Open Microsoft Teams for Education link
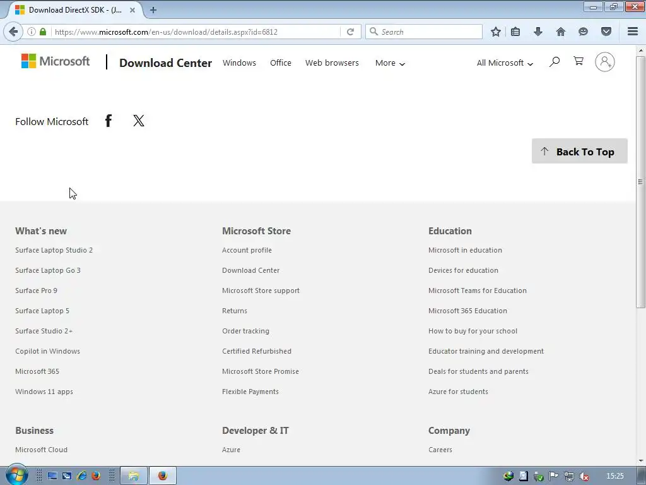 point(478,290)
